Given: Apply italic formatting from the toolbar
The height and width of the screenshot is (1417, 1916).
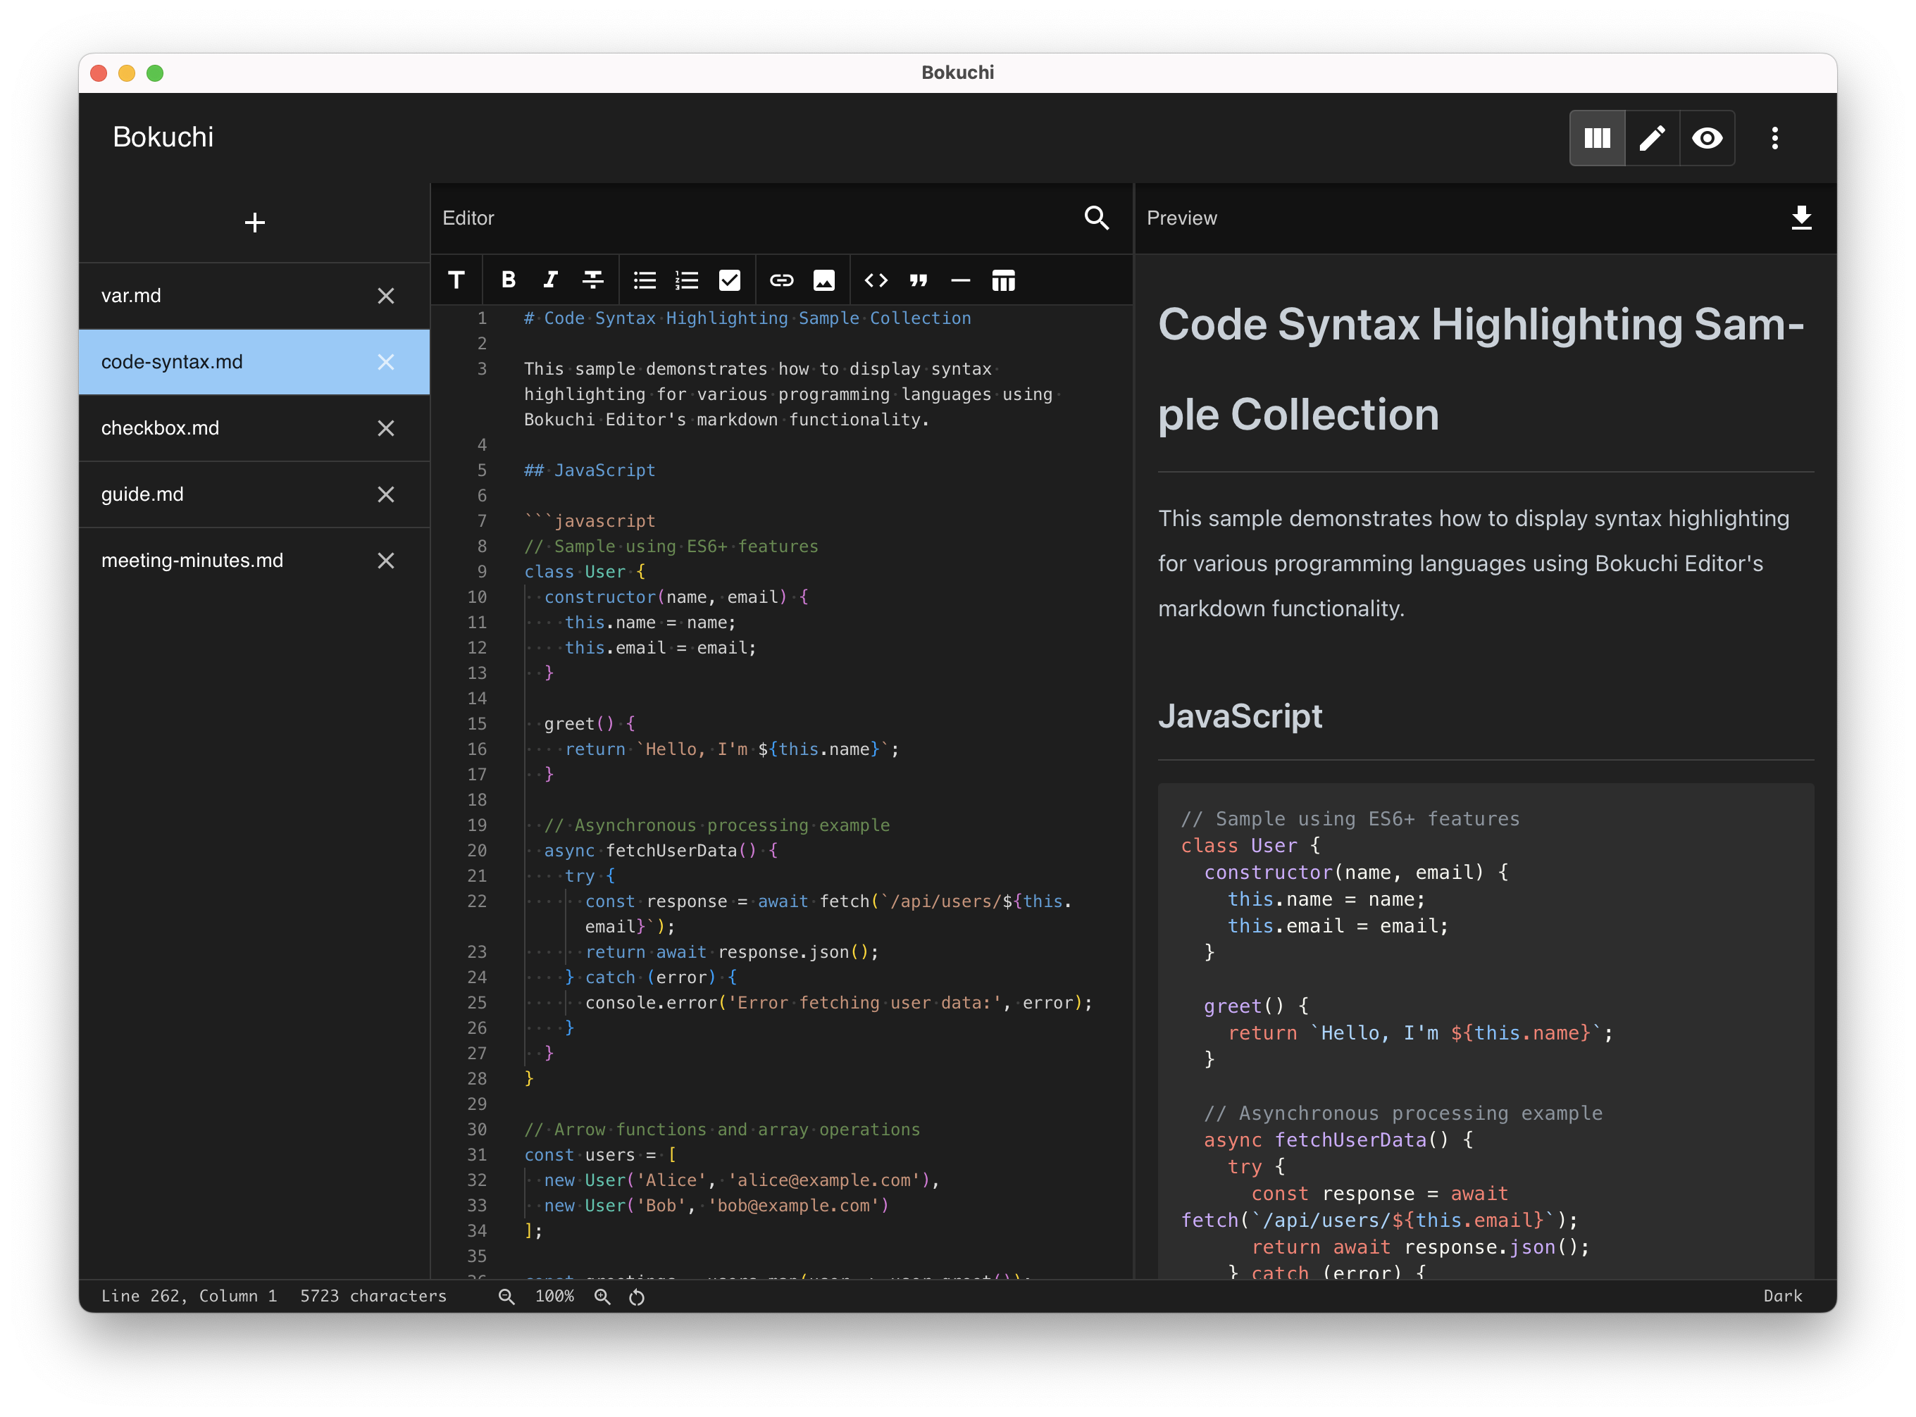Looking at the screenshot, I should [550, 280].
